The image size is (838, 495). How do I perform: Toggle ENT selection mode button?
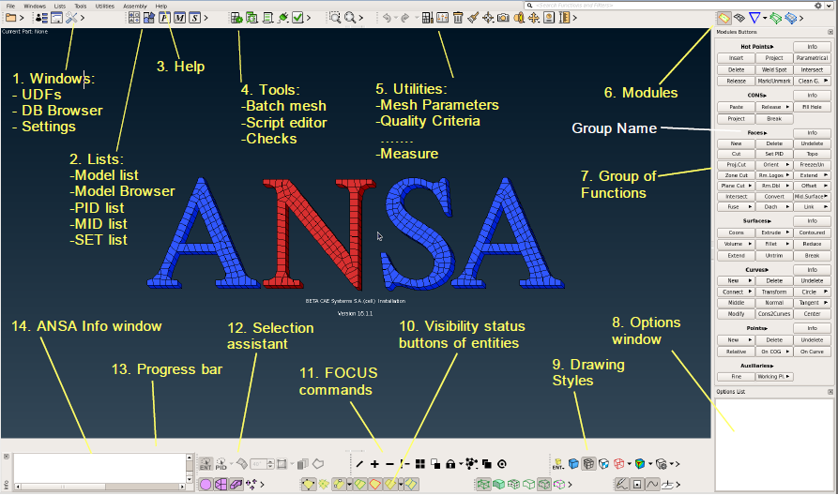(x=206, y=464)
